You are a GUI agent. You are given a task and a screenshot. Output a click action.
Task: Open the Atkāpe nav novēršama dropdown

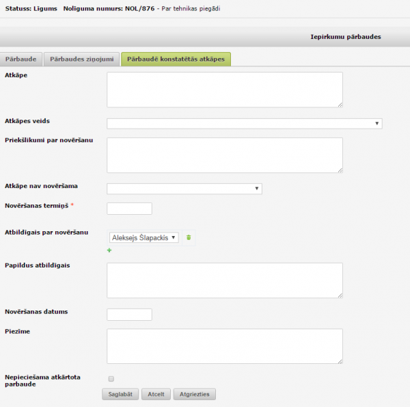coord(184,189)
